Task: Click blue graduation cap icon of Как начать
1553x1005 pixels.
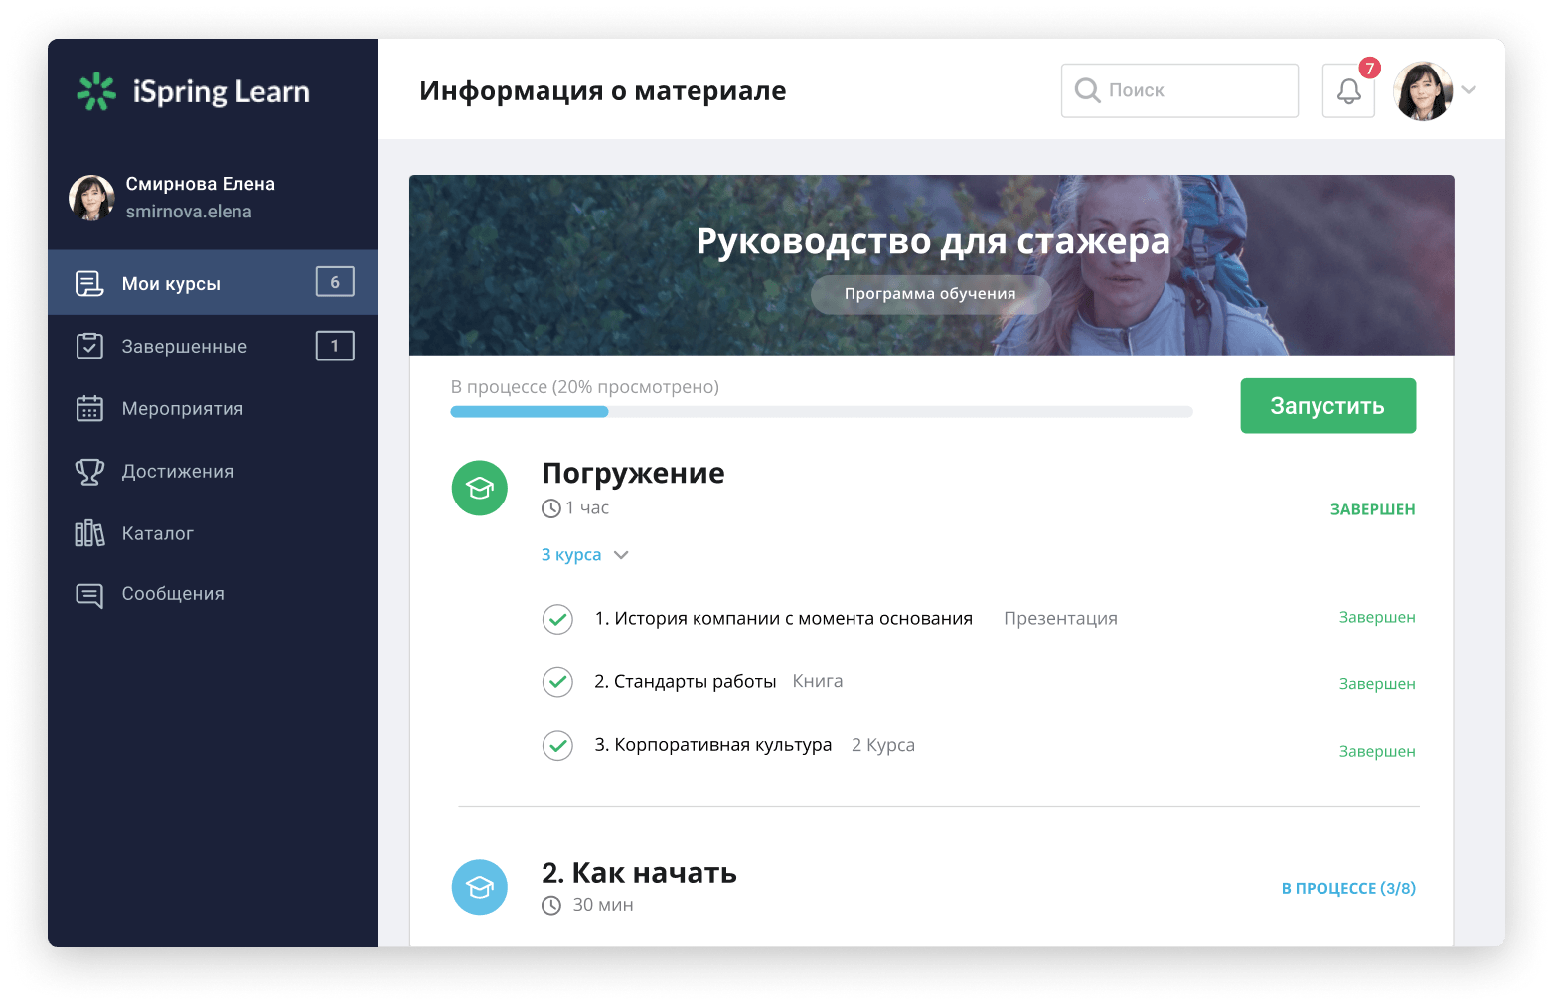Action: [480, 887]
